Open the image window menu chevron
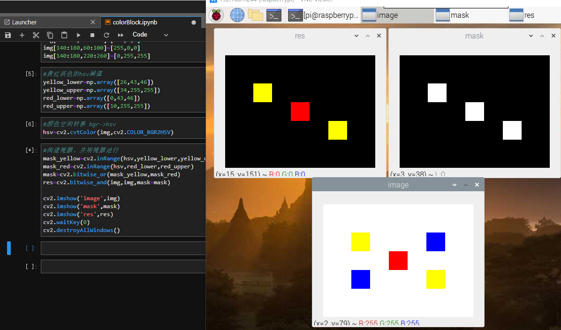This screenshot has width=561, height=330. [x=455, y=185]
